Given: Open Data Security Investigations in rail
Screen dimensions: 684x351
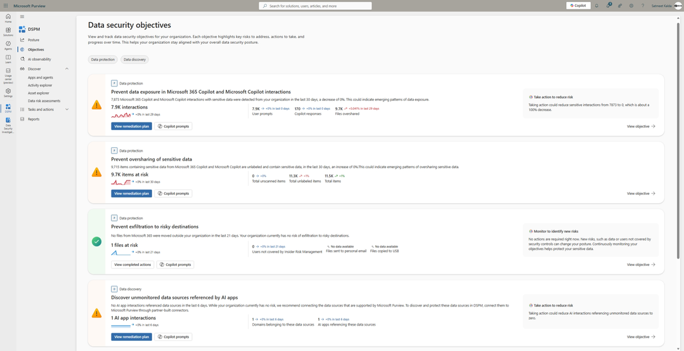Looking at the screenshot, I should 8,125.
